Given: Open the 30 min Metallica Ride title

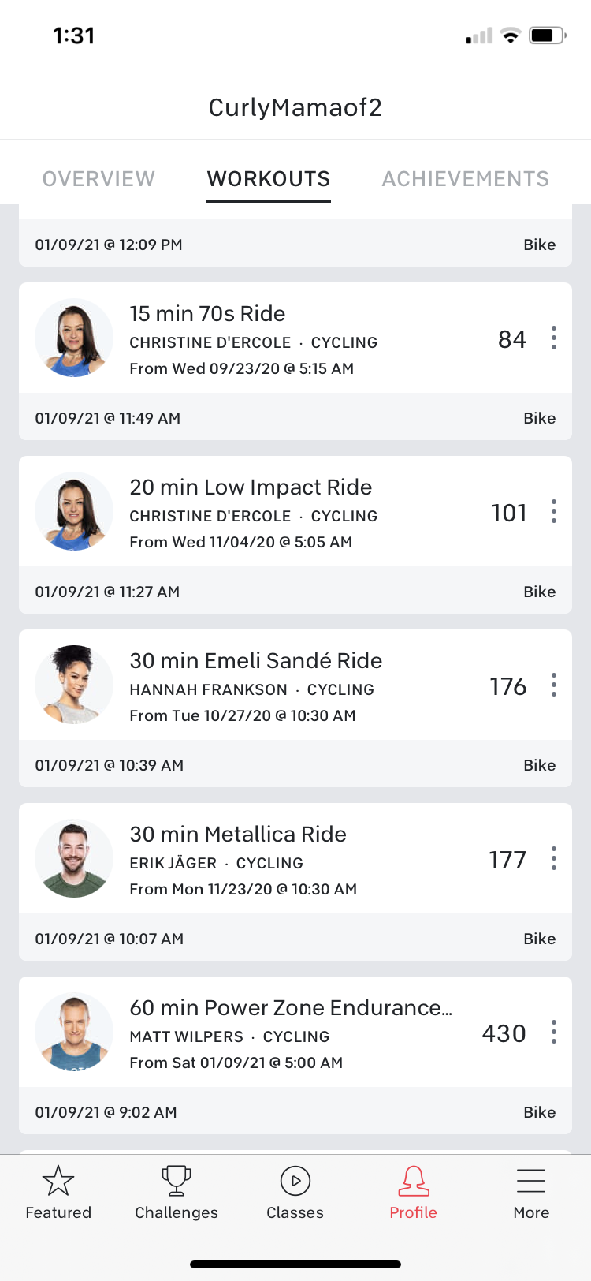Looking at the screenshot, I should click(238, 835).
